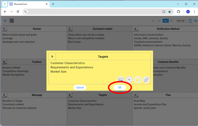Click 'Road Map' text
Image resolution: width=198 pixels, height=126 pixels.
click(x=139, y=101)
